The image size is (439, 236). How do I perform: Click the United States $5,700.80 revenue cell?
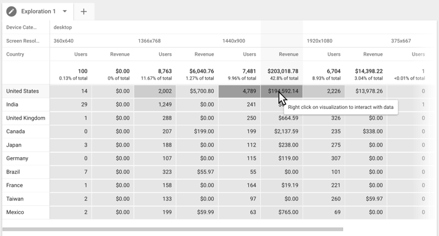[x=198, y=91]
